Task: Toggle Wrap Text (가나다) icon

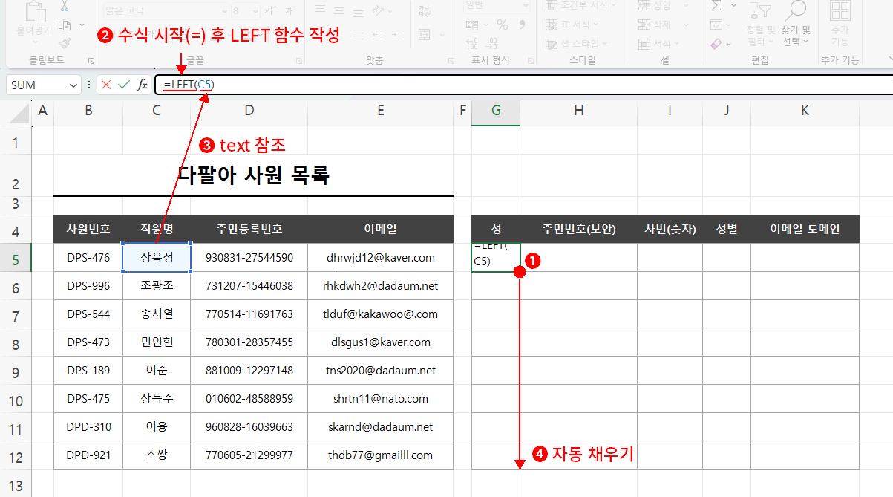Action: (425, 11)
